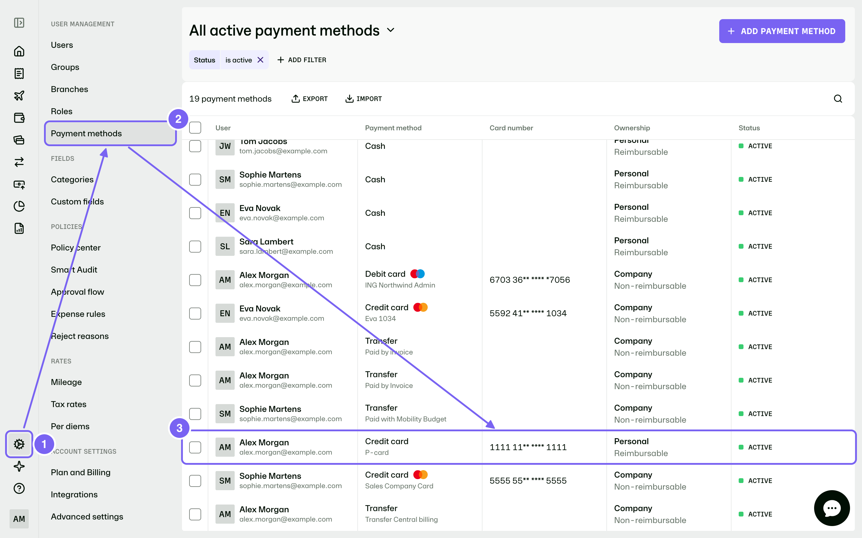Open the help question mark icon
Image resolution: width=862 pixels, height=538 pixels.
[x=19, y=489]
